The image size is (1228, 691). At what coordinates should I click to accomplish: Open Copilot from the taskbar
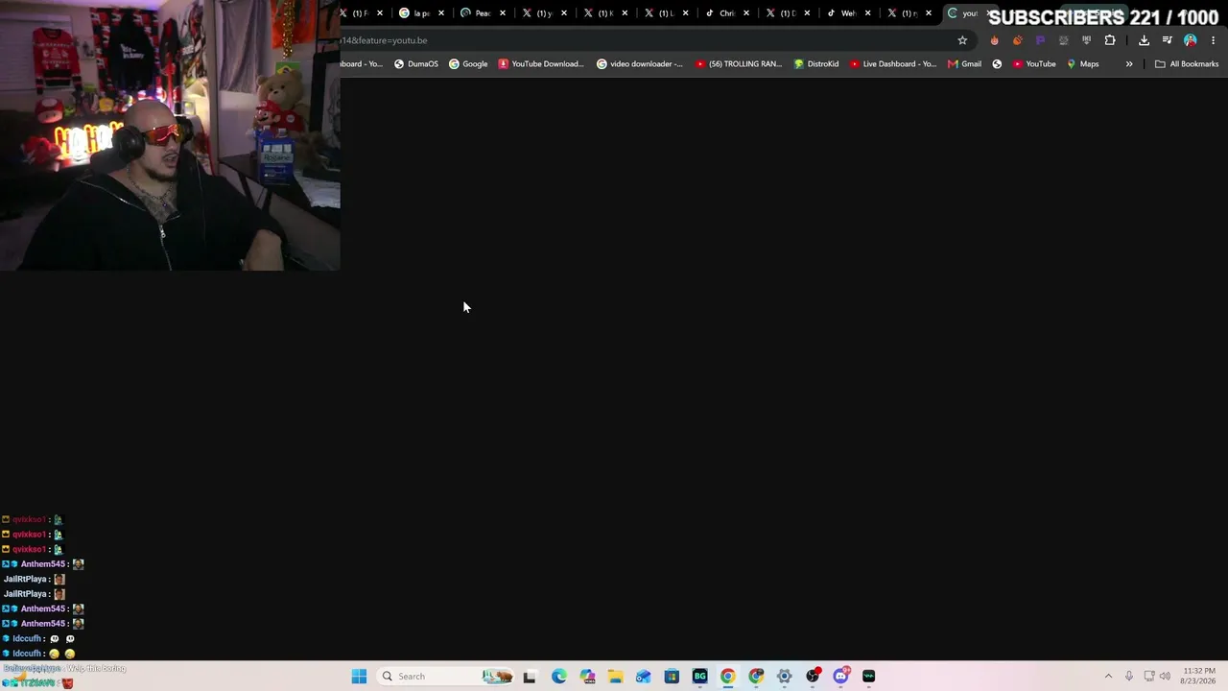587,677
